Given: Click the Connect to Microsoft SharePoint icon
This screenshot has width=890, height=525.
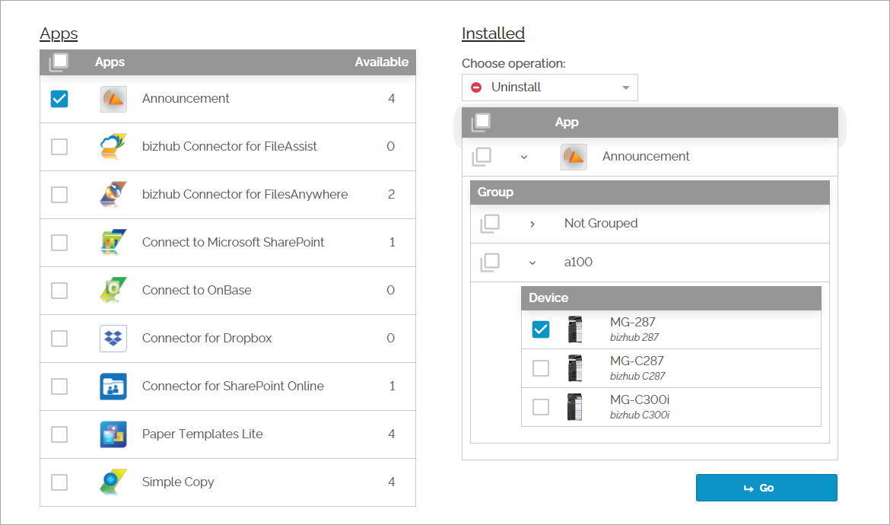Looking at the screenshot, I should coord(113,243).
